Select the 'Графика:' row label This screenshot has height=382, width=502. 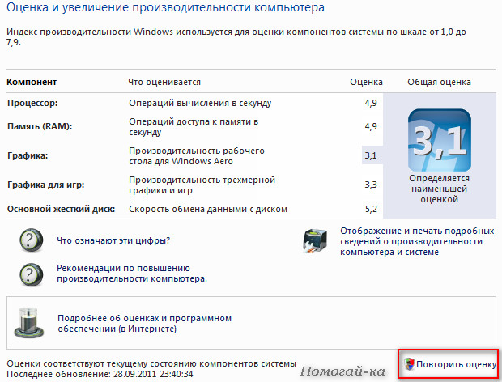[x=28, y=156]
